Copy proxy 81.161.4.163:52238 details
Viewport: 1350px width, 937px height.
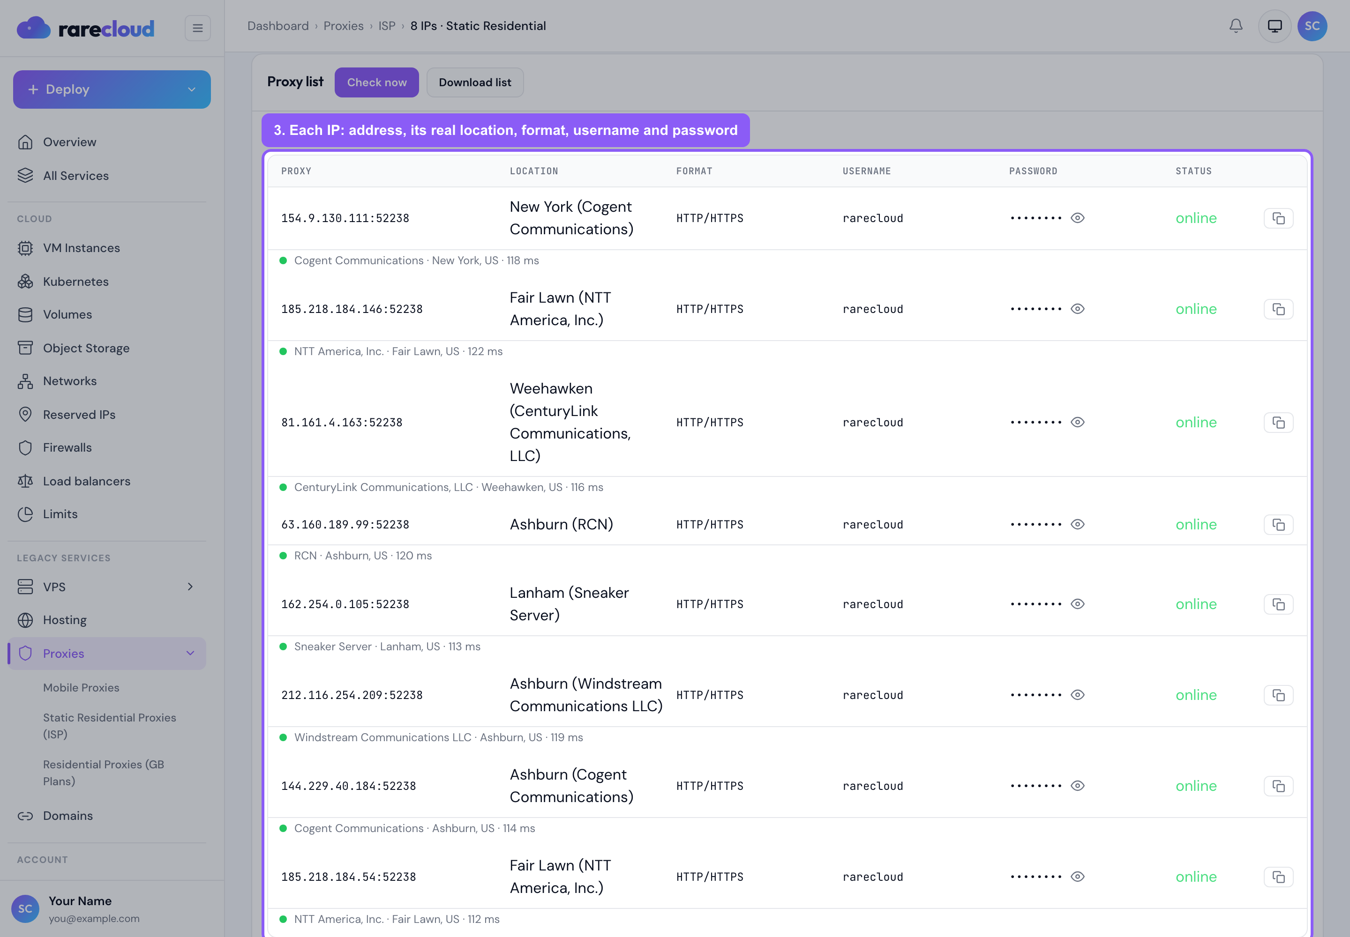[1278, 423]
